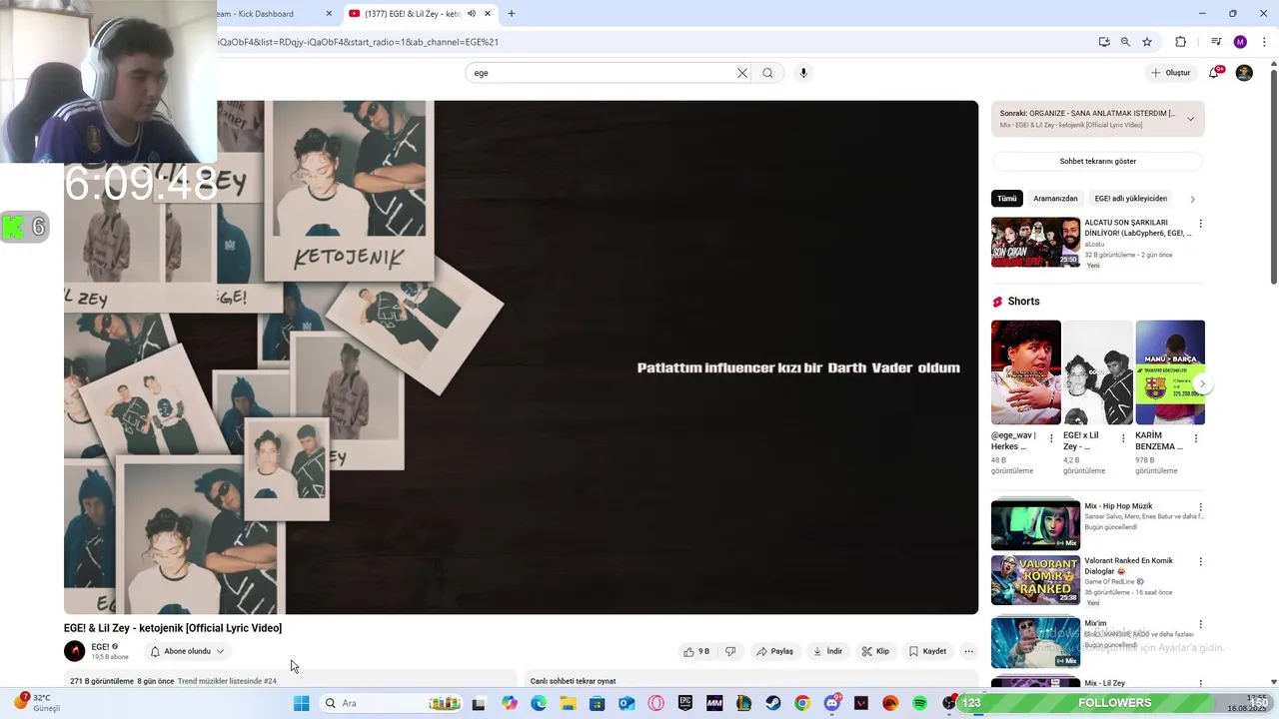This screenshot has height=719, width=1279.
Task: Click the Oluştur create button
Action: coord(1170,73)
